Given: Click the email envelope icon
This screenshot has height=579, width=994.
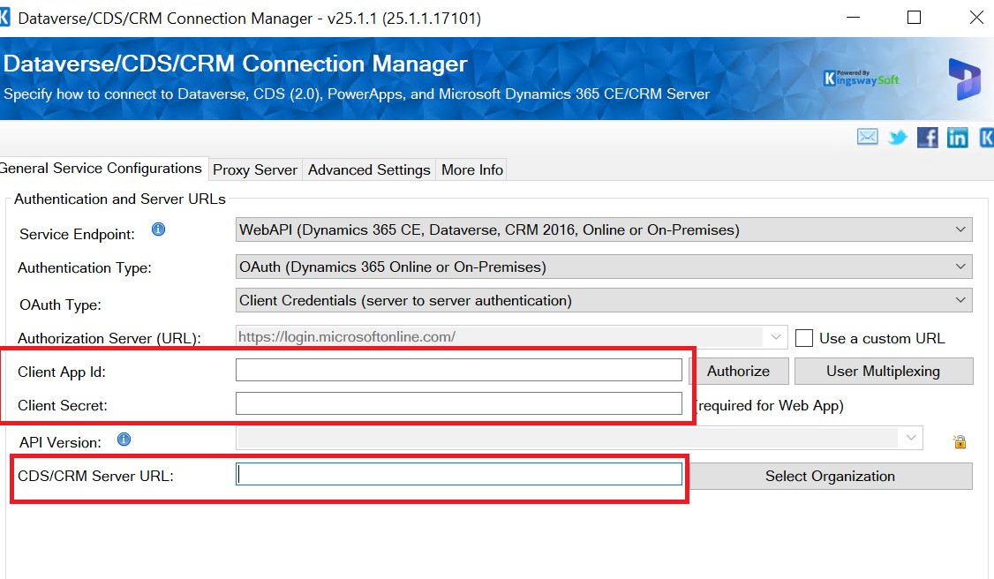Looking at the screenshot, I should 867,136.
